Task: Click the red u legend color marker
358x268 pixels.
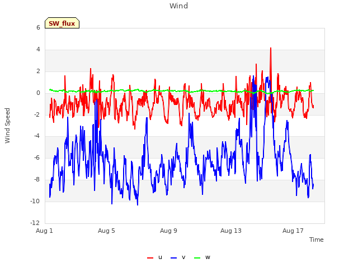Action: tap(150, 258)
